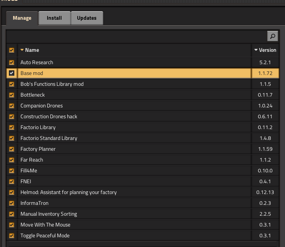Image resolution: width=285 pixels, height=247 pixels.
Task: Sort mods by Name column arrow
Action: pos(22,50)
